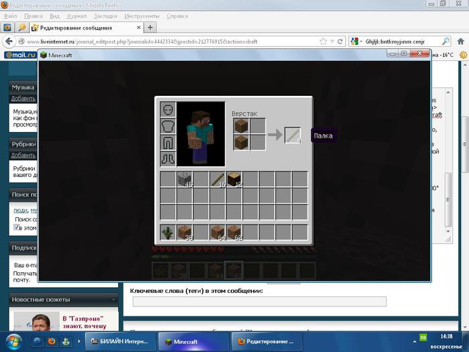Viewport: 469px width, 352px height.
Task: Select the sapling in the hotbar row
Action: (167, 232)
